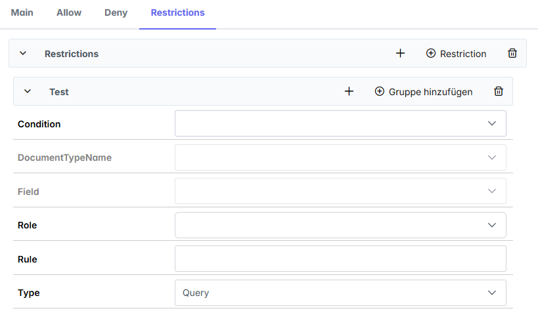Click the plus icon in Test group header

click(349, 91)
